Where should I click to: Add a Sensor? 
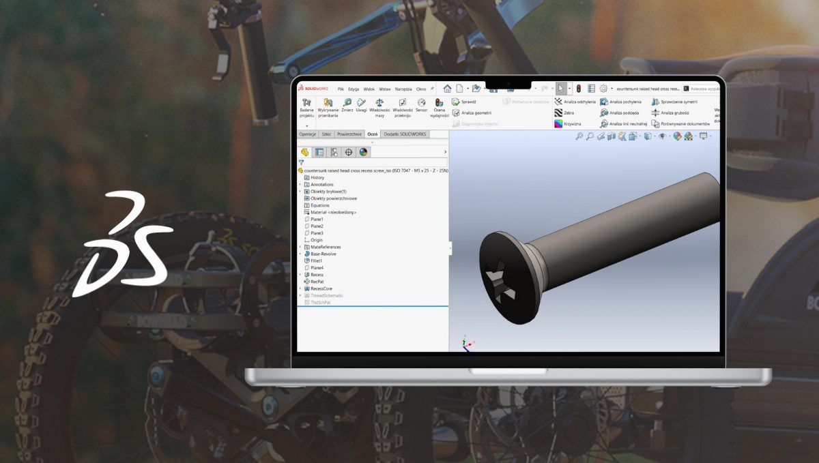point(421,105)
